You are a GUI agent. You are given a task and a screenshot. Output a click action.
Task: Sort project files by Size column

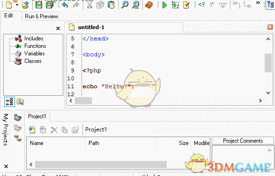173,143
